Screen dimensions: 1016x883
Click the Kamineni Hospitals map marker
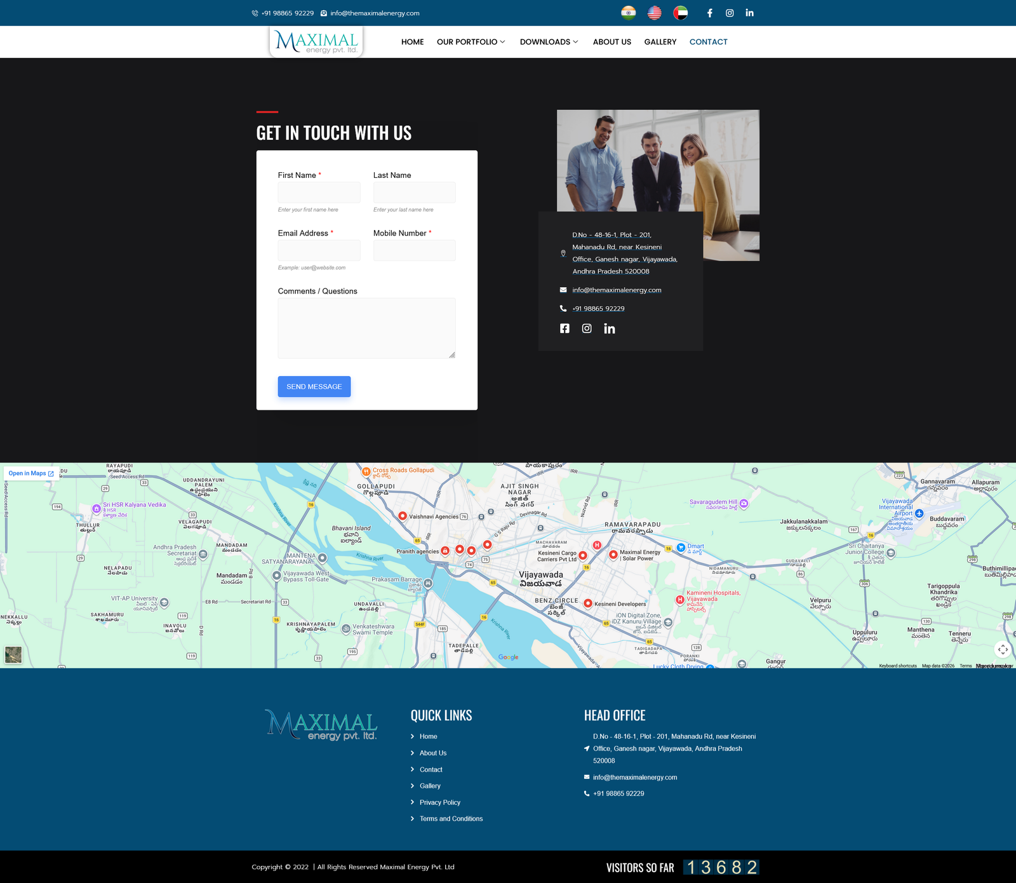click(680, 599)
